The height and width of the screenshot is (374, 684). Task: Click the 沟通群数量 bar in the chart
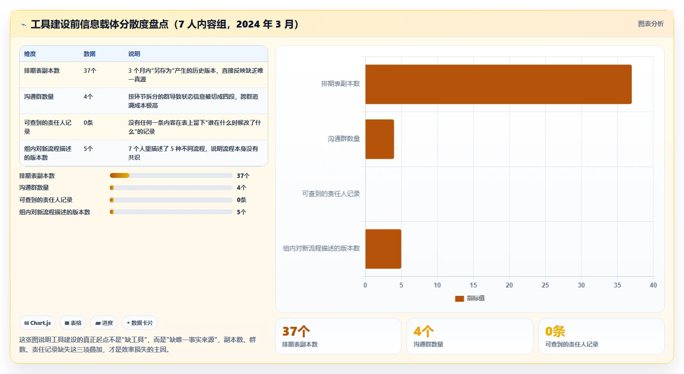coord(379,139)
